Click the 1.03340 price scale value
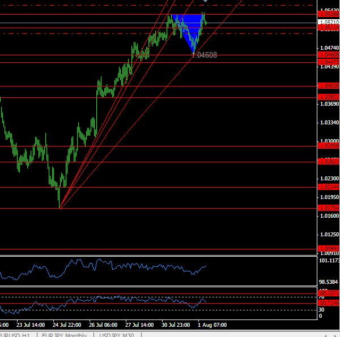This screenshot has width=340, height=337. (x=329, y=123)
